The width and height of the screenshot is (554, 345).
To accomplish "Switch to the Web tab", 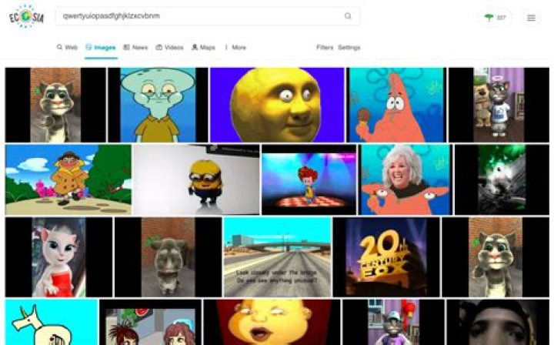I will (x=67, y=48).
